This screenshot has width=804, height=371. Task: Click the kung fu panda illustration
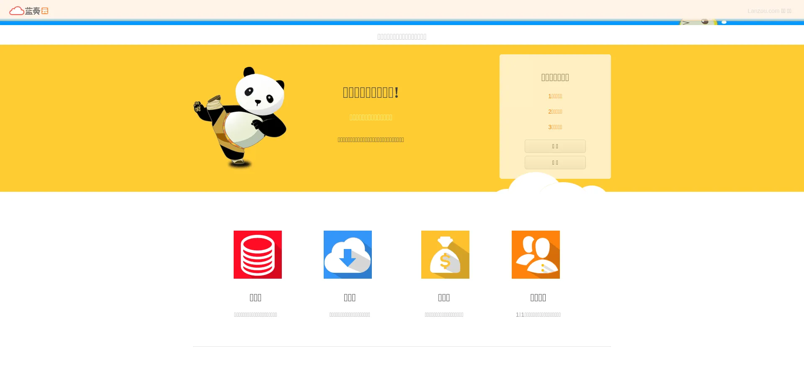click(x=240, y=118)
